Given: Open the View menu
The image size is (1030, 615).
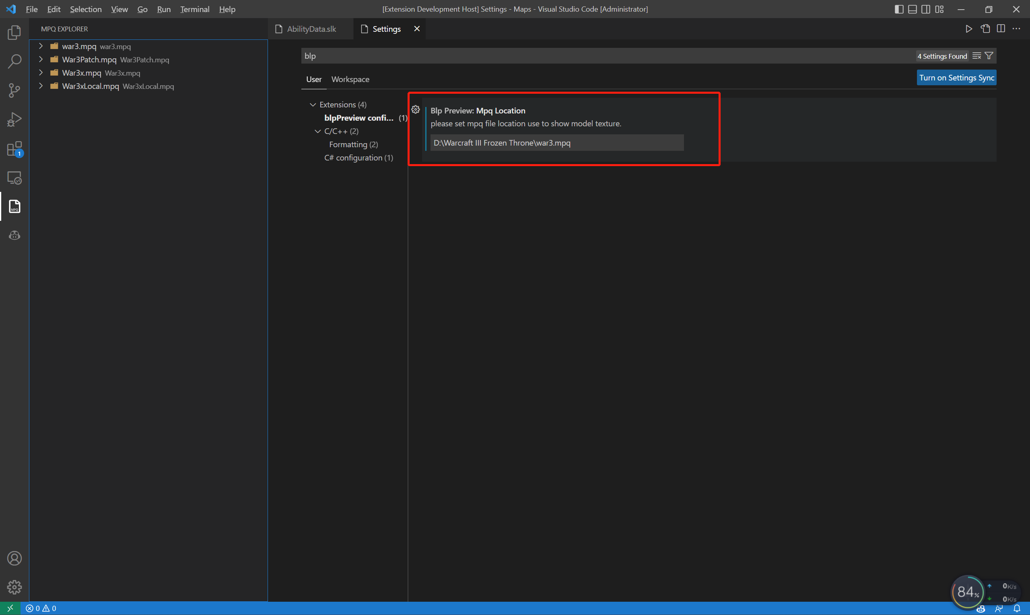Looking at the screenshot, I should (119, 9).
